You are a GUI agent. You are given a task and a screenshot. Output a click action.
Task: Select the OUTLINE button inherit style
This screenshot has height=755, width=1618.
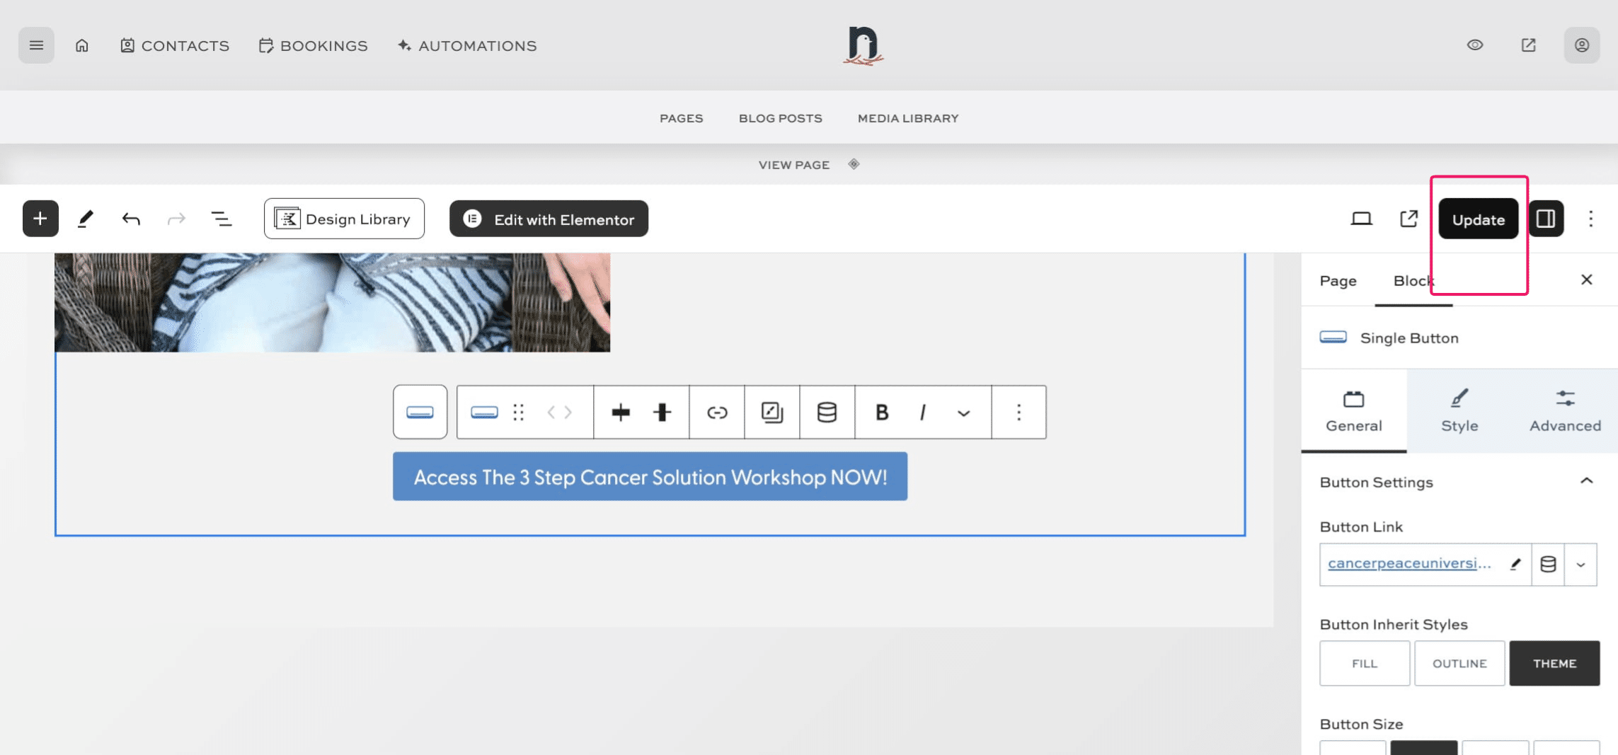1459,663
